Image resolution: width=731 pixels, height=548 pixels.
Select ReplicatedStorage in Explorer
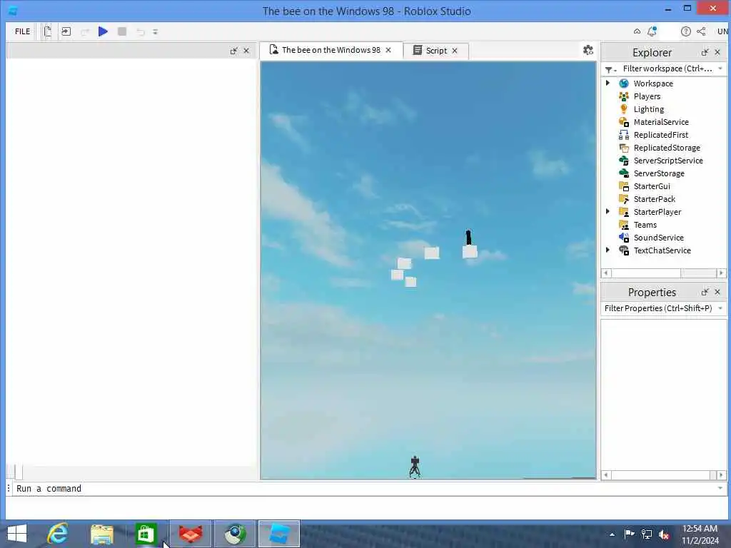point(667,148)
